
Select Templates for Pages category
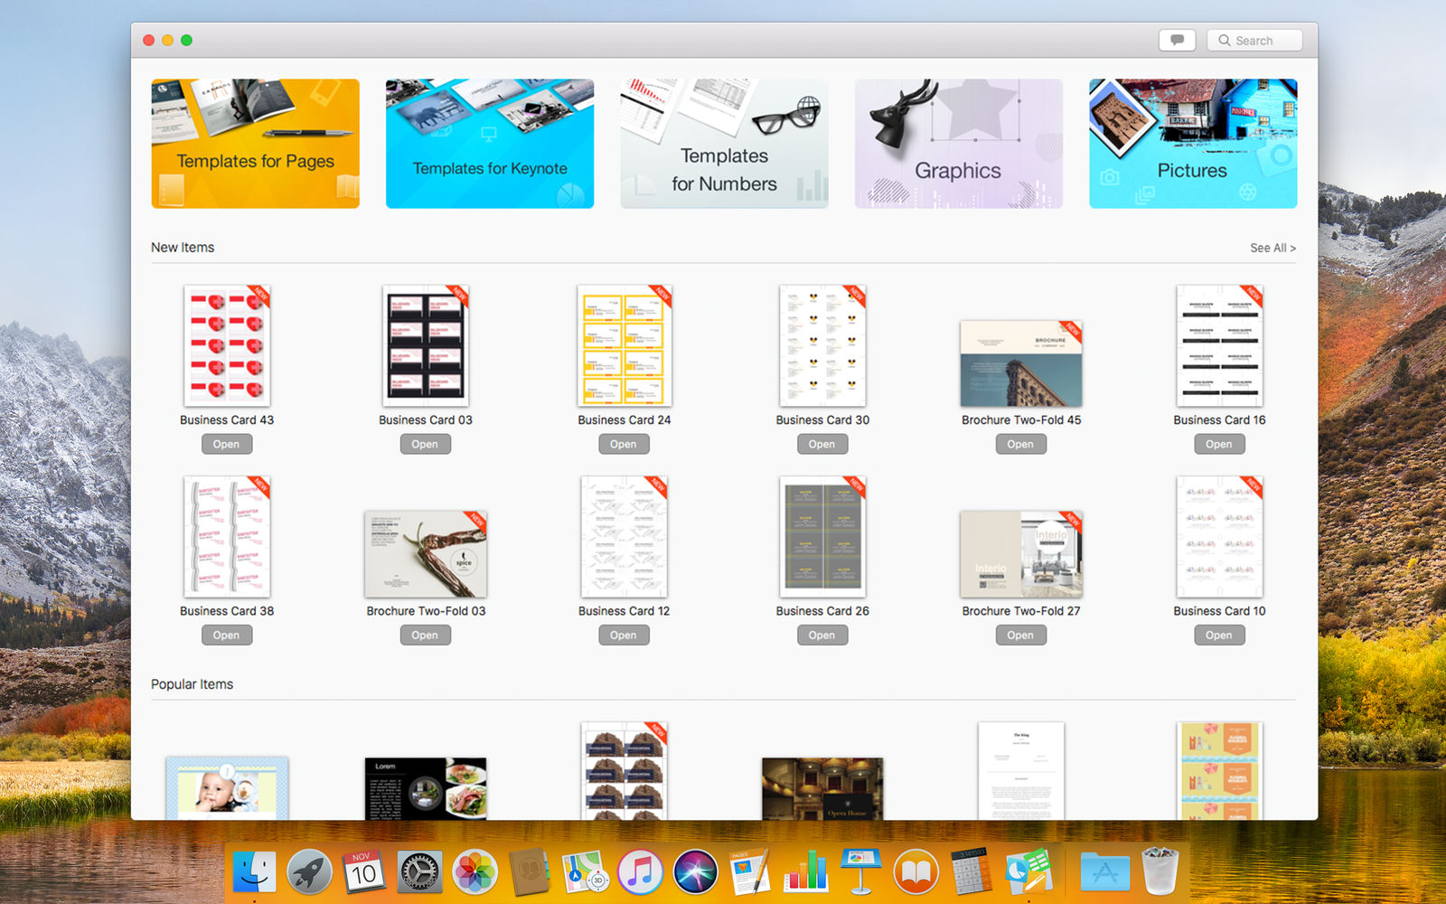tap(255, 144)
